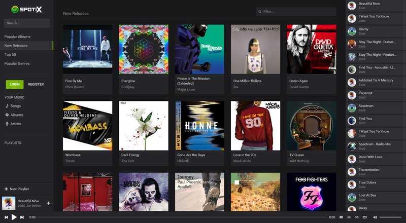Click the sidebar Search field
The height and width of the screenshot is (223, 406).
(27, 23)
